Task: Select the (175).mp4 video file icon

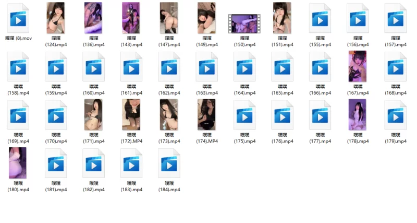Action: [x=244, y=115]
